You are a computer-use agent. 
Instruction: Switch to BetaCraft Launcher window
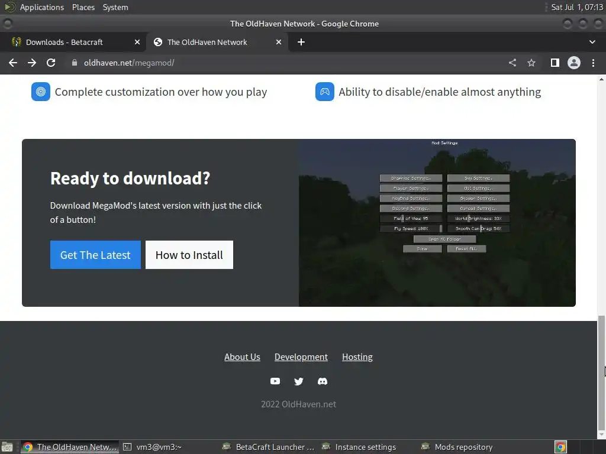click(x=269, y=447)
